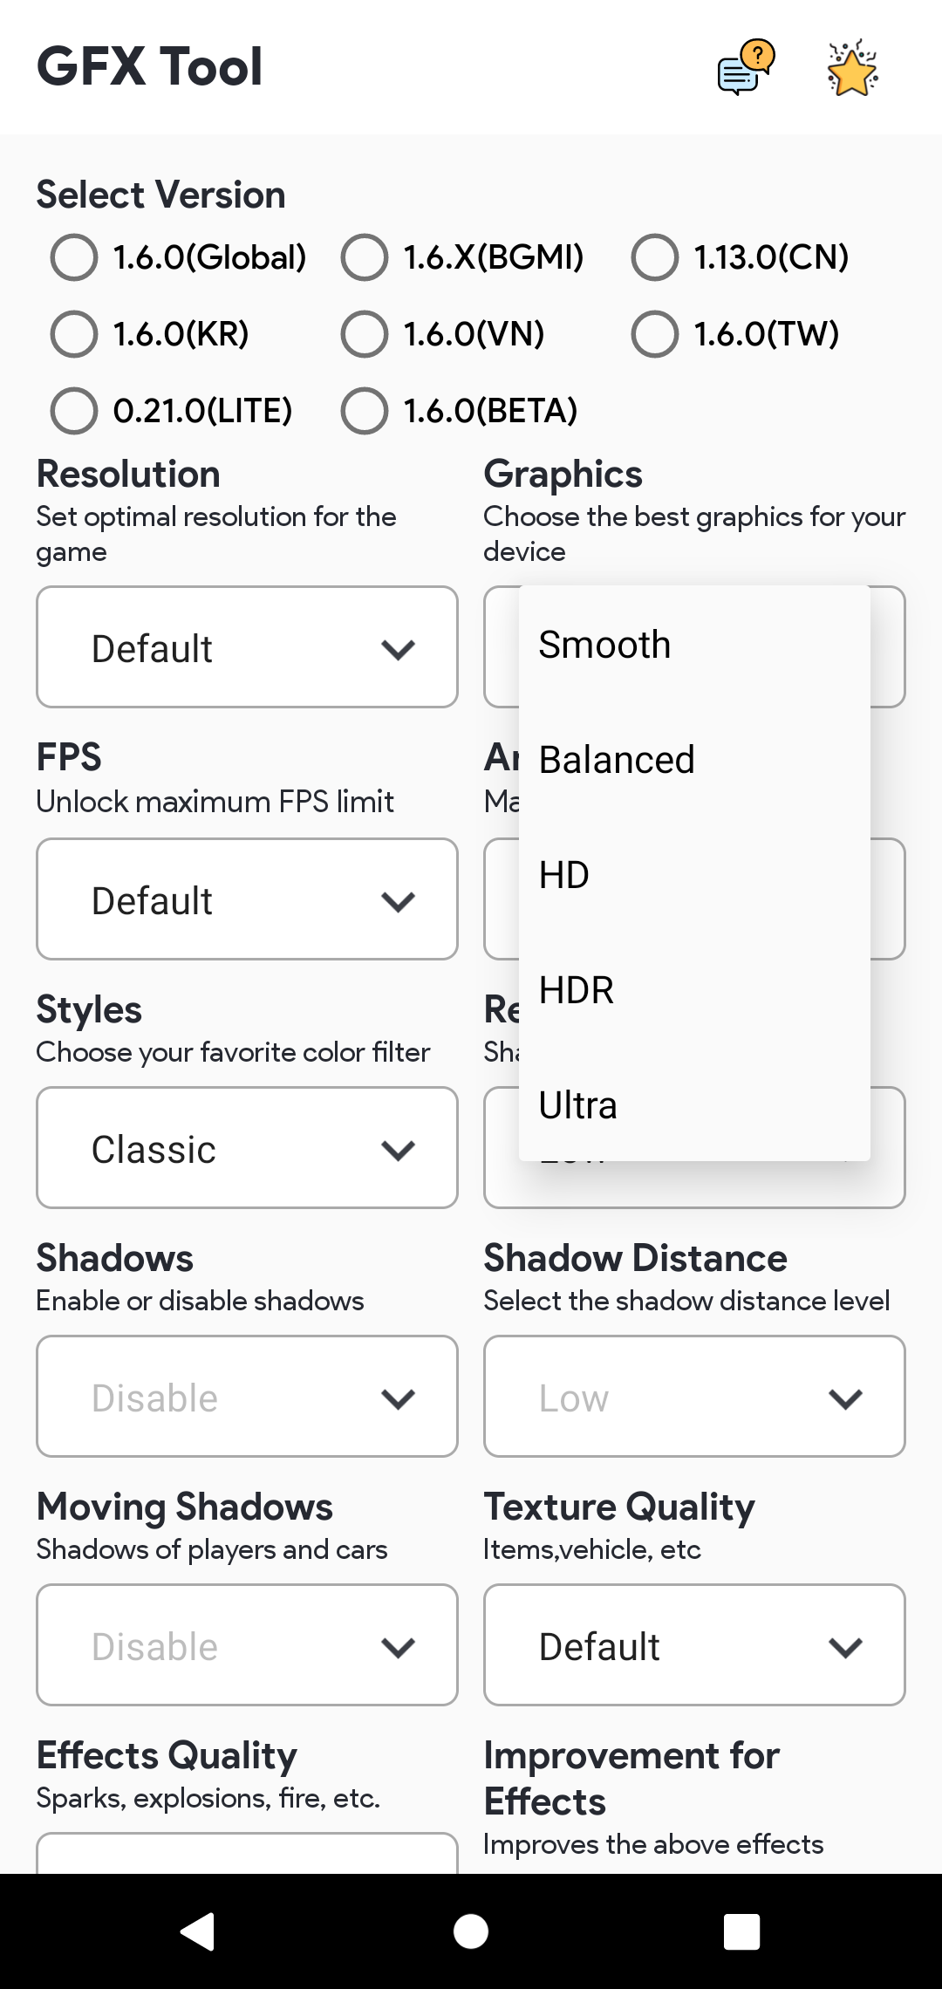
Task: Tap the star rating icon
Action: 852,67
